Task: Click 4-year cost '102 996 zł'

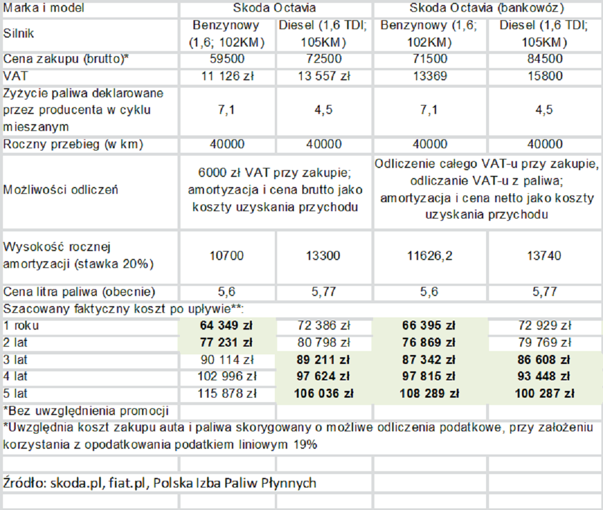Action: (x=227, y=376)
